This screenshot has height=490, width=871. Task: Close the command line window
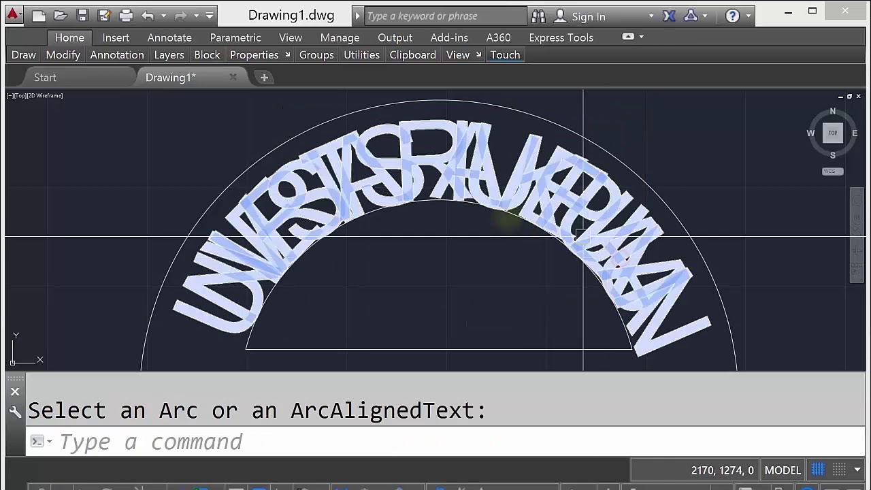coord(15,392)
